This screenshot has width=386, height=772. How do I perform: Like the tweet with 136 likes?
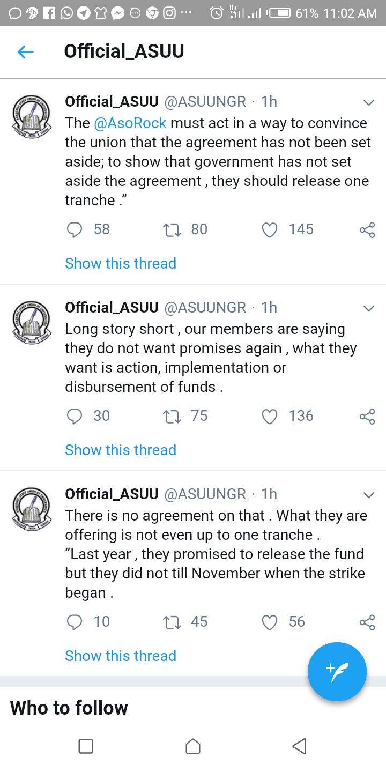270,417
